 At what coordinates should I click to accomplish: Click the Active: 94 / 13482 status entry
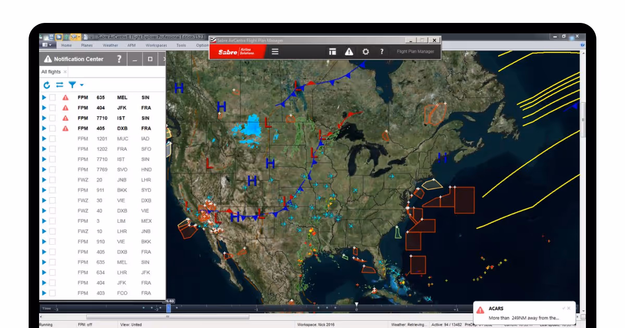point(447,325)
